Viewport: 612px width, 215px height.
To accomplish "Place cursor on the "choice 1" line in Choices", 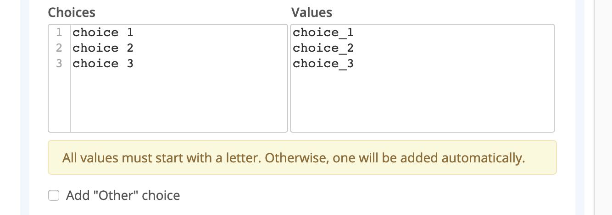I will [x=103, y=32].
